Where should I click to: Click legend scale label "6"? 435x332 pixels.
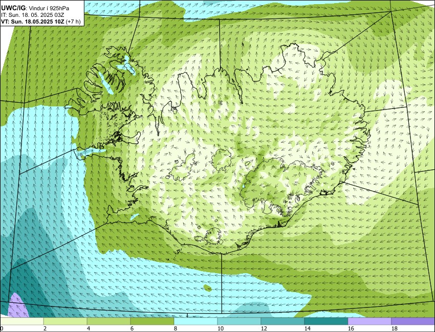[x=132, y=328]
